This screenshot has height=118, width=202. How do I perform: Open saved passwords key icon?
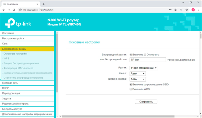point(170,10)
